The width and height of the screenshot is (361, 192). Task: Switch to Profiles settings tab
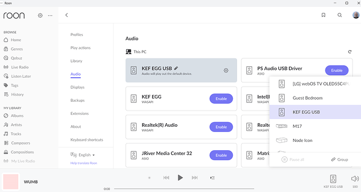point(77,34)
